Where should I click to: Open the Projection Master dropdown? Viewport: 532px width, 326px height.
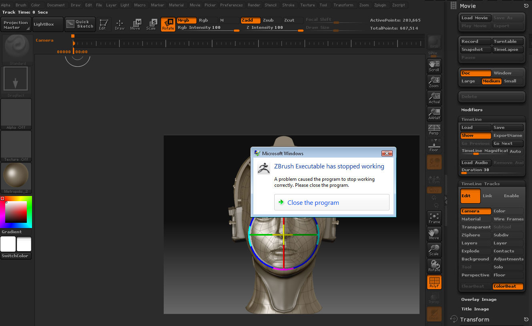click(x=16, y=25)
